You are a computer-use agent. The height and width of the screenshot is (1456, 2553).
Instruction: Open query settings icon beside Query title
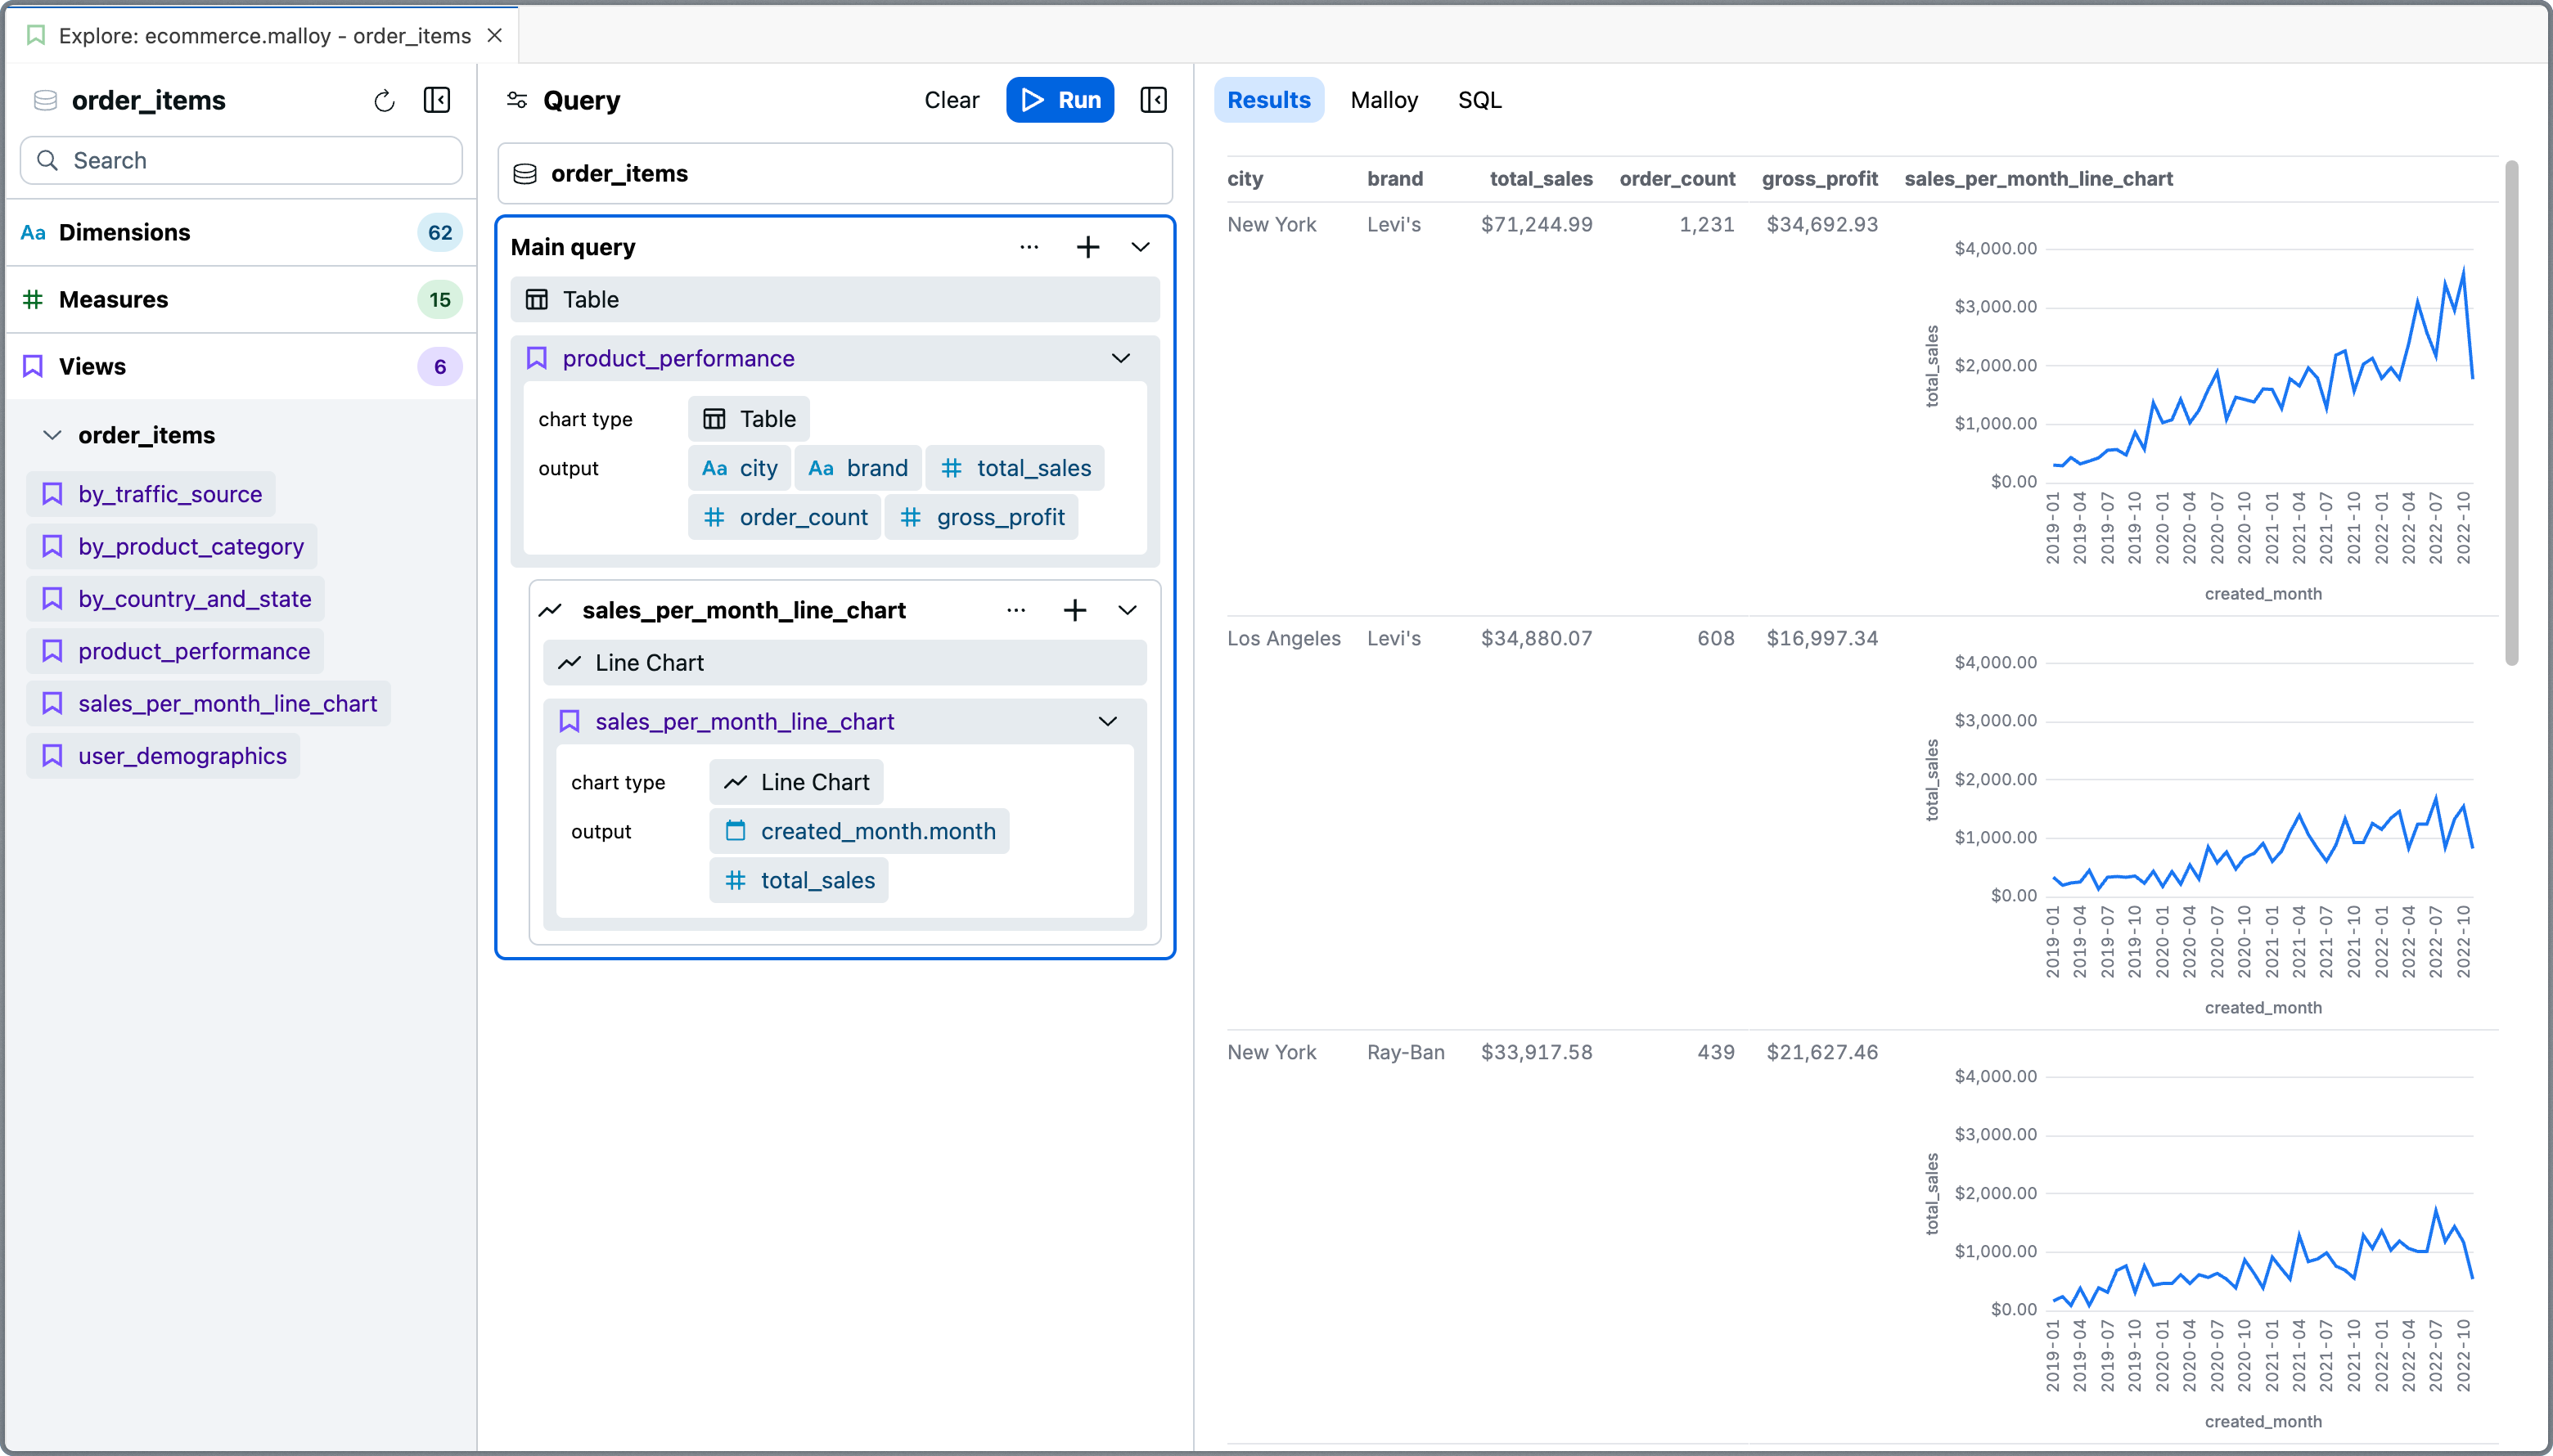click(517, 100)
